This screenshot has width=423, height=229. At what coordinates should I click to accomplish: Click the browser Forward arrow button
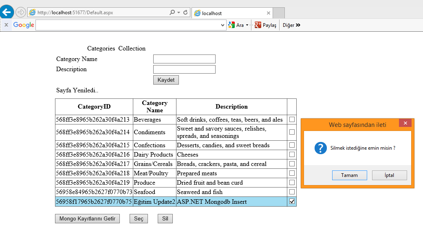pos(20,13)
